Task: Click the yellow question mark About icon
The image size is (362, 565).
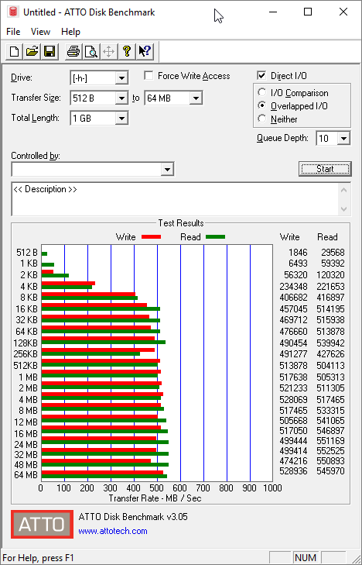Action: click(x=127, y=51)
